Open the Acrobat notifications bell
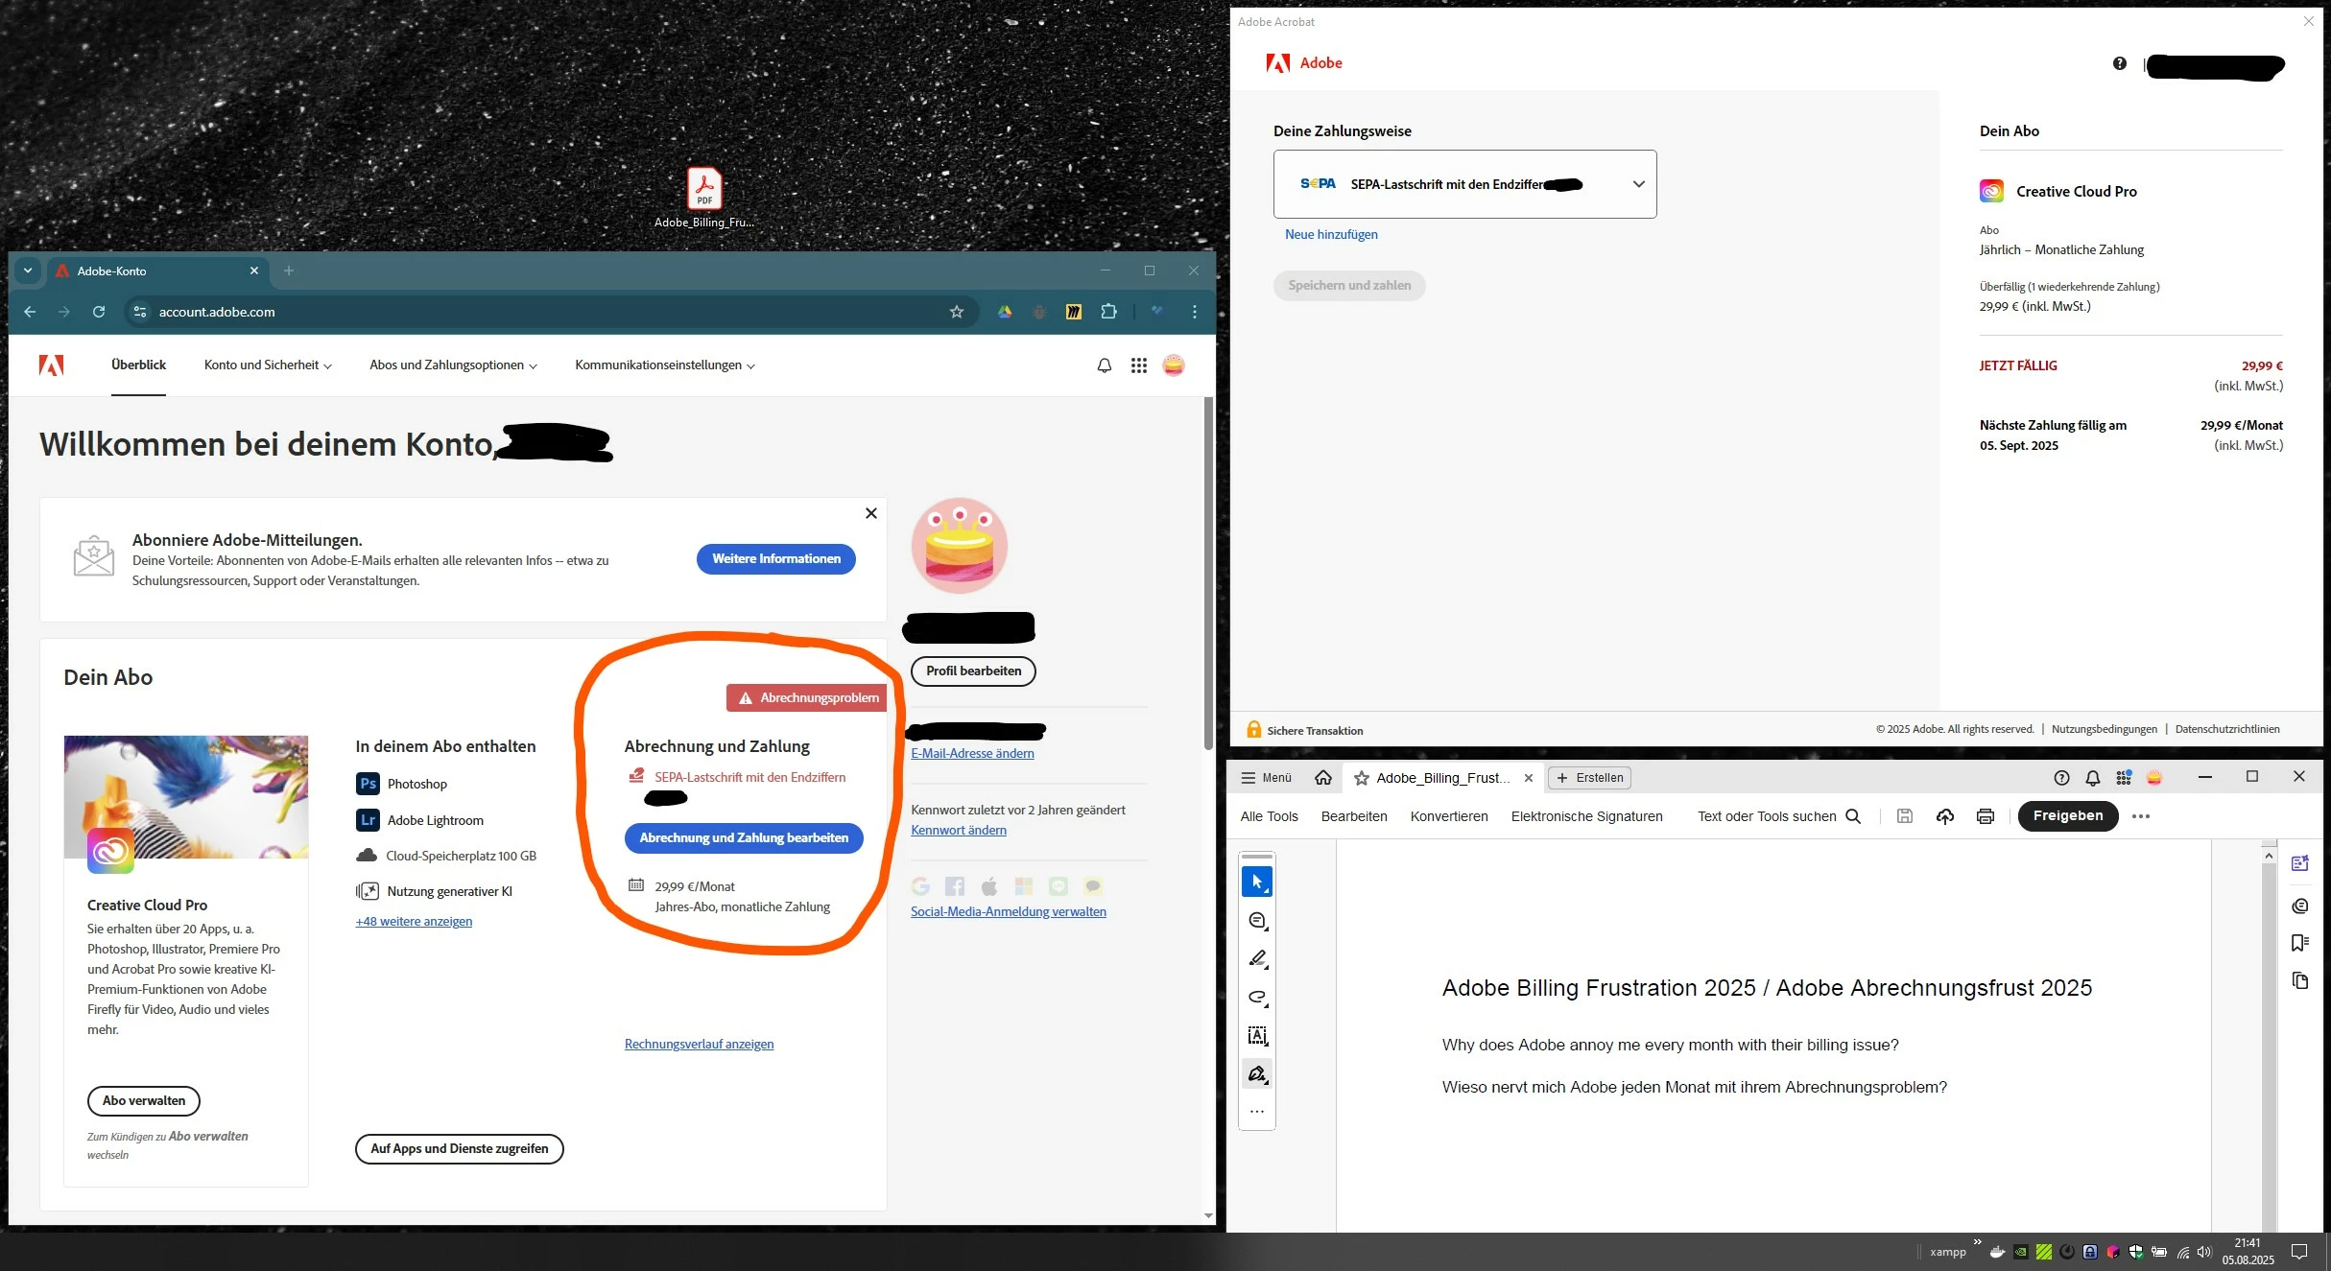The width and height of the screenshot is (2331, 1271). tap(2092, 778)
